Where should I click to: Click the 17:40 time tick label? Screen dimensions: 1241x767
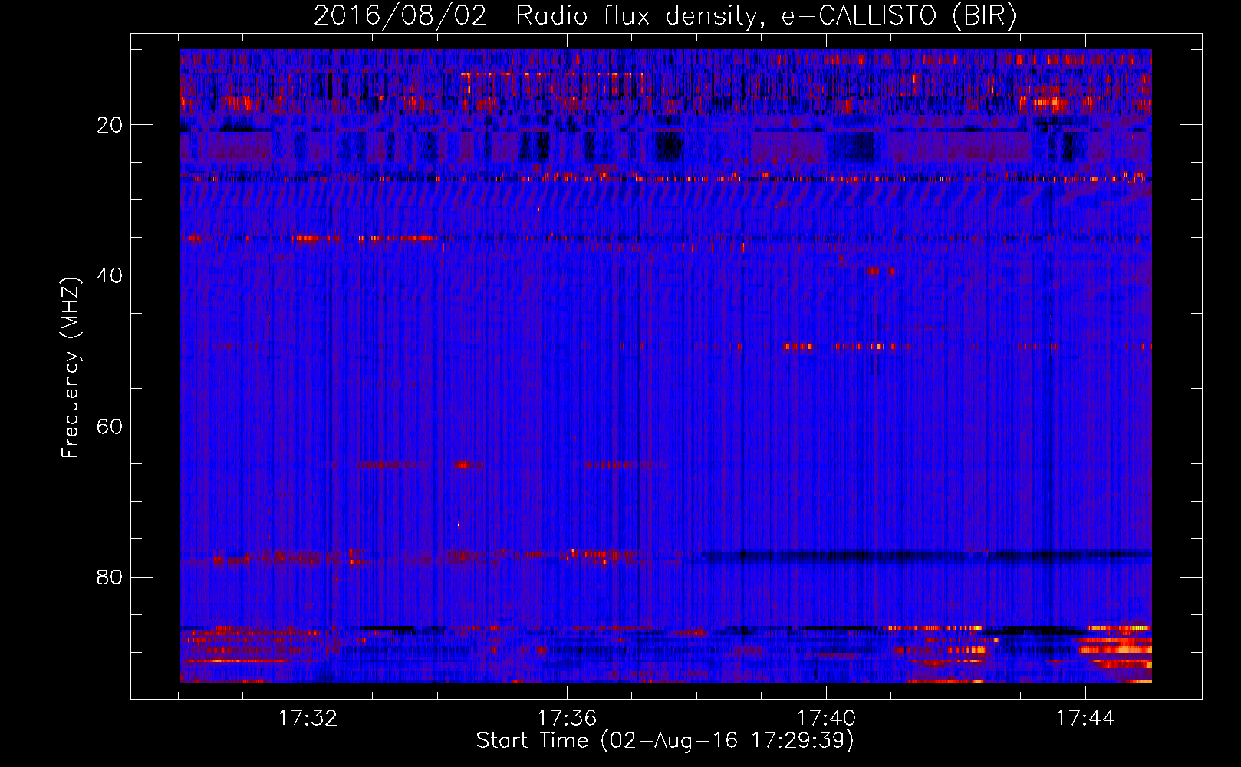826,719
